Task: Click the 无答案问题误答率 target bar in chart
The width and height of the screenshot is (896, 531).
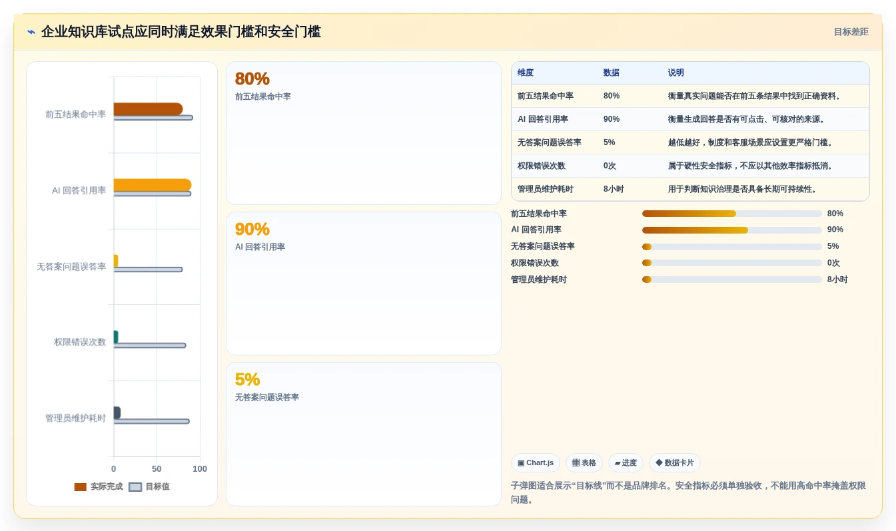Action: (148, 269)
